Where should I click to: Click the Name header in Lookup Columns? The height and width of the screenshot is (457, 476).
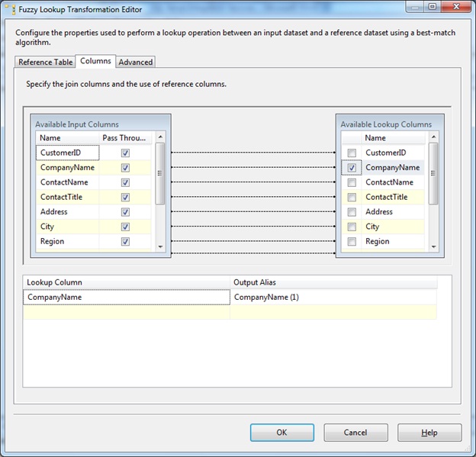[x=393, y=138]
